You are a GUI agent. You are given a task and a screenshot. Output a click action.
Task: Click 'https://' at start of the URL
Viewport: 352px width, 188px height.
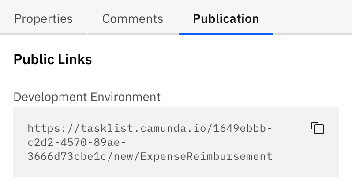[49, 128]
